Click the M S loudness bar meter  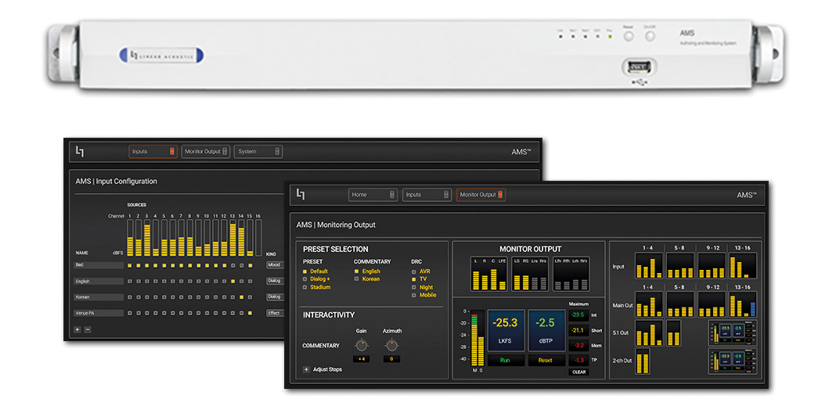pyautogui.click(x=477, y=339)
